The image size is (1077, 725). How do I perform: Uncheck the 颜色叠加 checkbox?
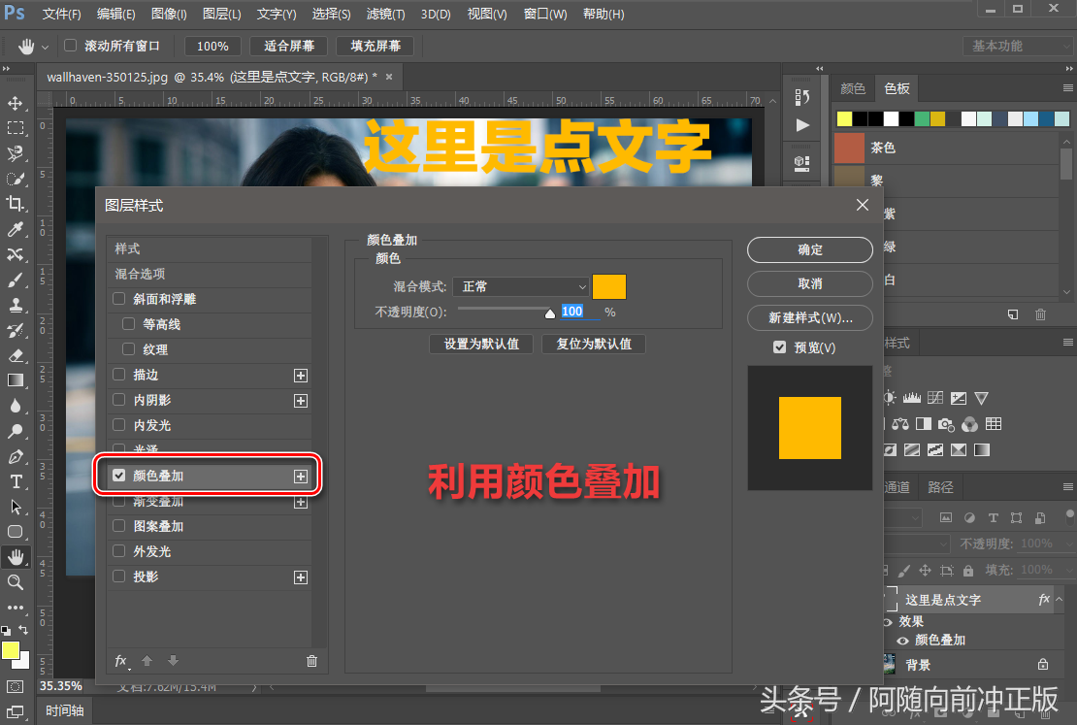pos(118,476)
